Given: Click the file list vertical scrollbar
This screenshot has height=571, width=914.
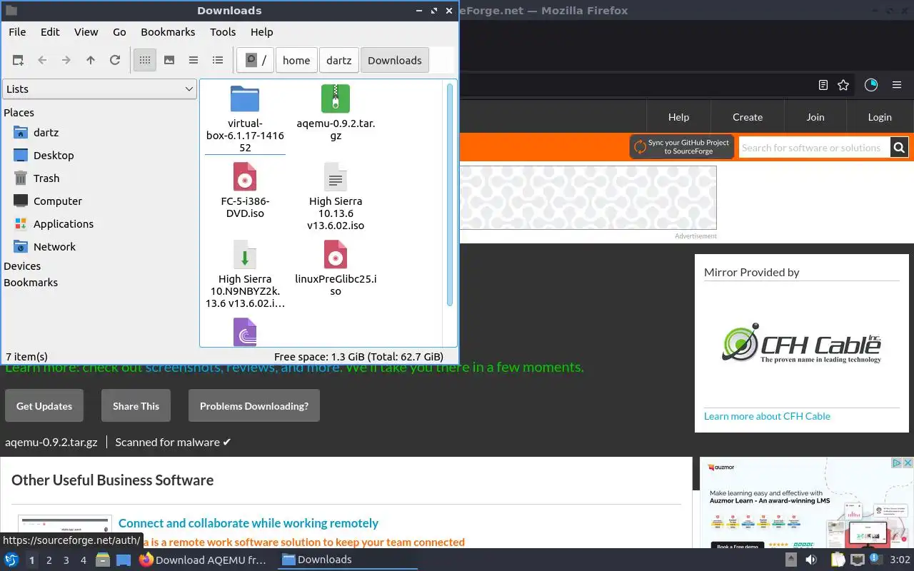Looking at the screenshot, I should [x=450, y=195].
